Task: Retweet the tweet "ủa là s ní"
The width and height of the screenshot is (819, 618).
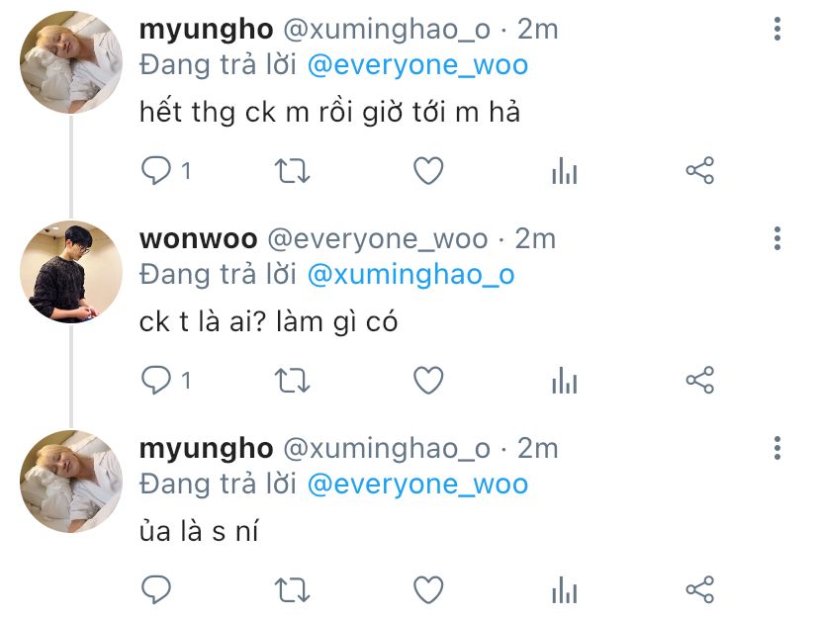Action: click(x=292, y=590)
